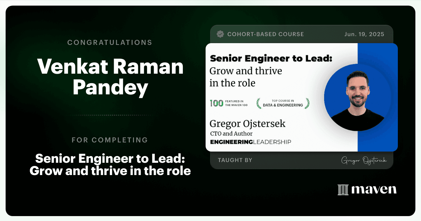The width and height of the screenshot is (421, 221).
Task: Select the Cohort-Based Course label
Action: [x=266, y=34]
